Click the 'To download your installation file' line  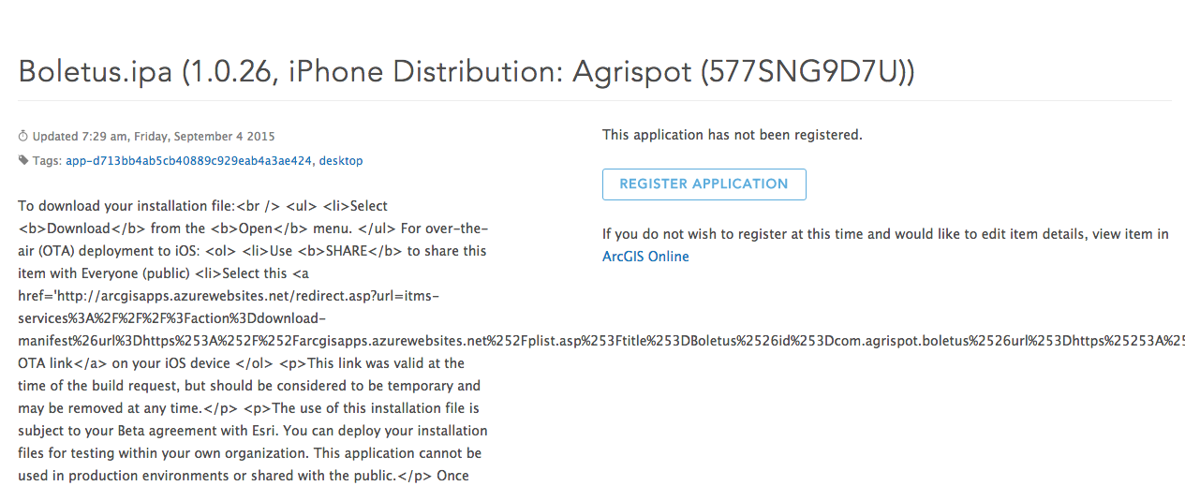[x=203, y=206]
